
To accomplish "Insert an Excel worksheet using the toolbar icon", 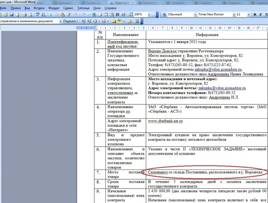I will [x=112, y=15].
